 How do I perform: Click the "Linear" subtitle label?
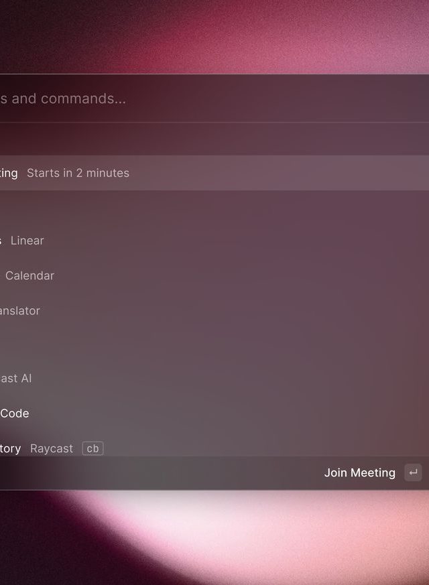click(x=27, y=241)
